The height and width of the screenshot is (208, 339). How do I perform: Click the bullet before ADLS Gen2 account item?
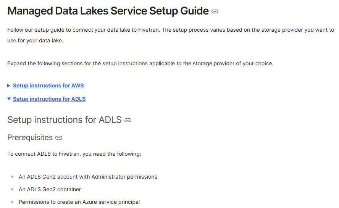click(x=12, y=177)
